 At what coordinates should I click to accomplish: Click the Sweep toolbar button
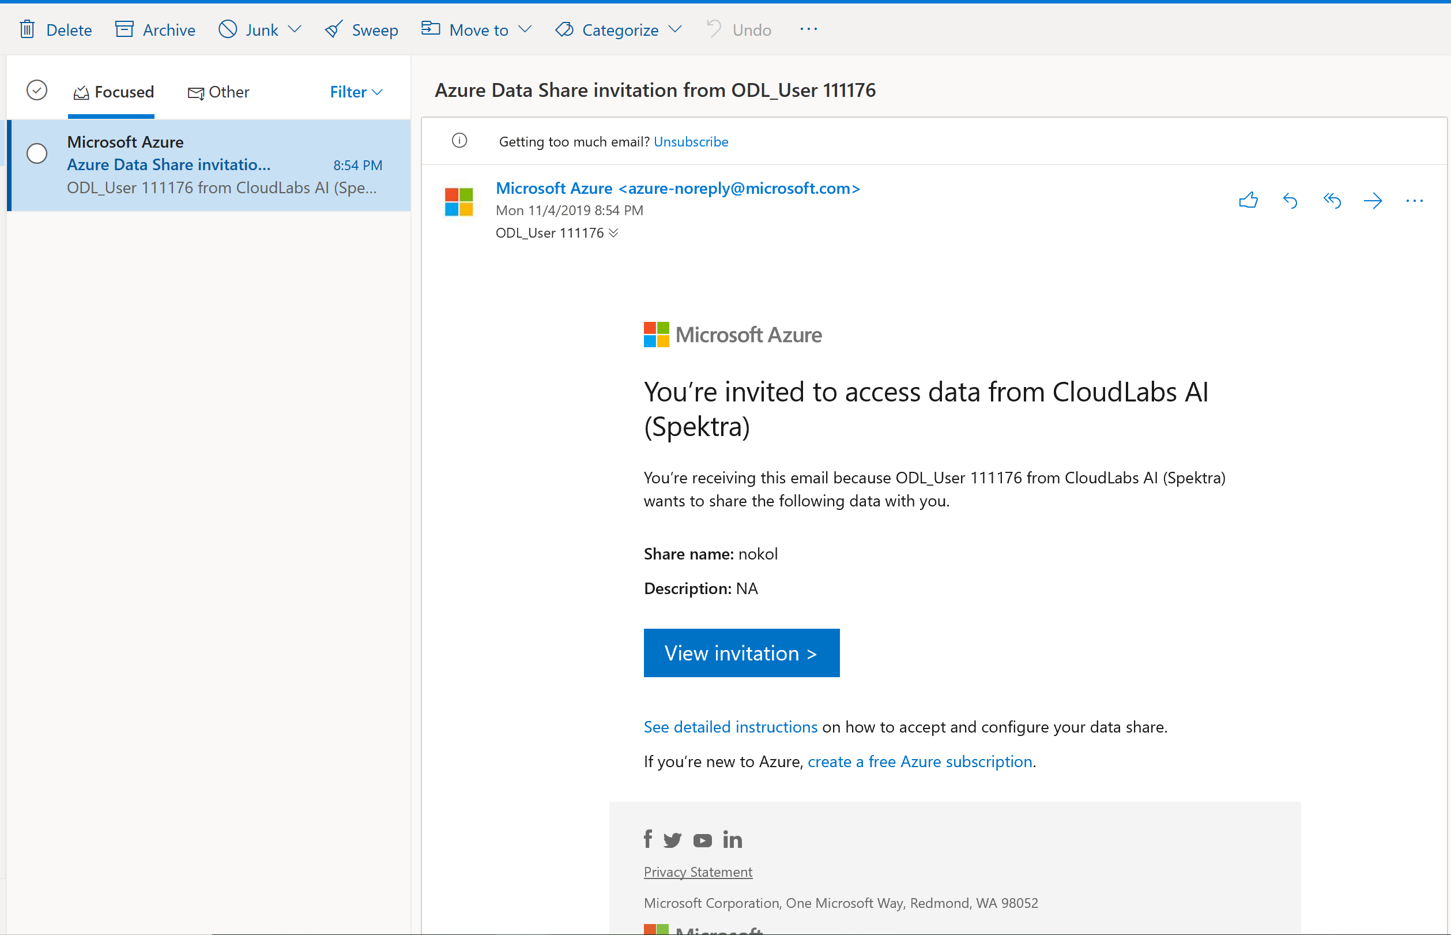[x=361, y=29]
